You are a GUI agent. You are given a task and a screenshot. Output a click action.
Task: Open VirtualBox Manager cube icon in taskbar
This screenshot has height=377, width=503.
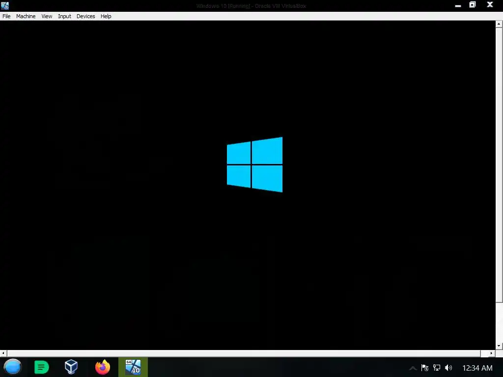(71, 367)
